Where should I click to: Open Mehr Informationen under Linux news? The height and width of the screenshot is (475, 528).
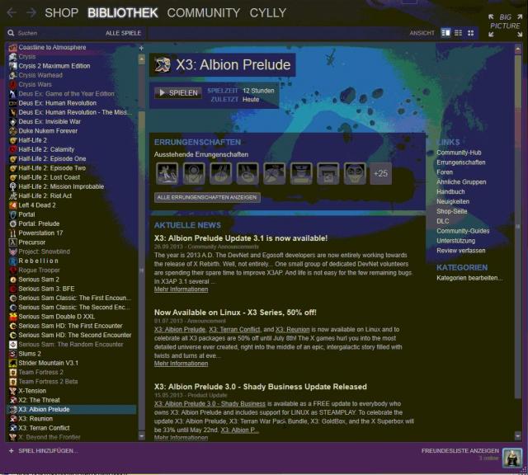[181, 364]
